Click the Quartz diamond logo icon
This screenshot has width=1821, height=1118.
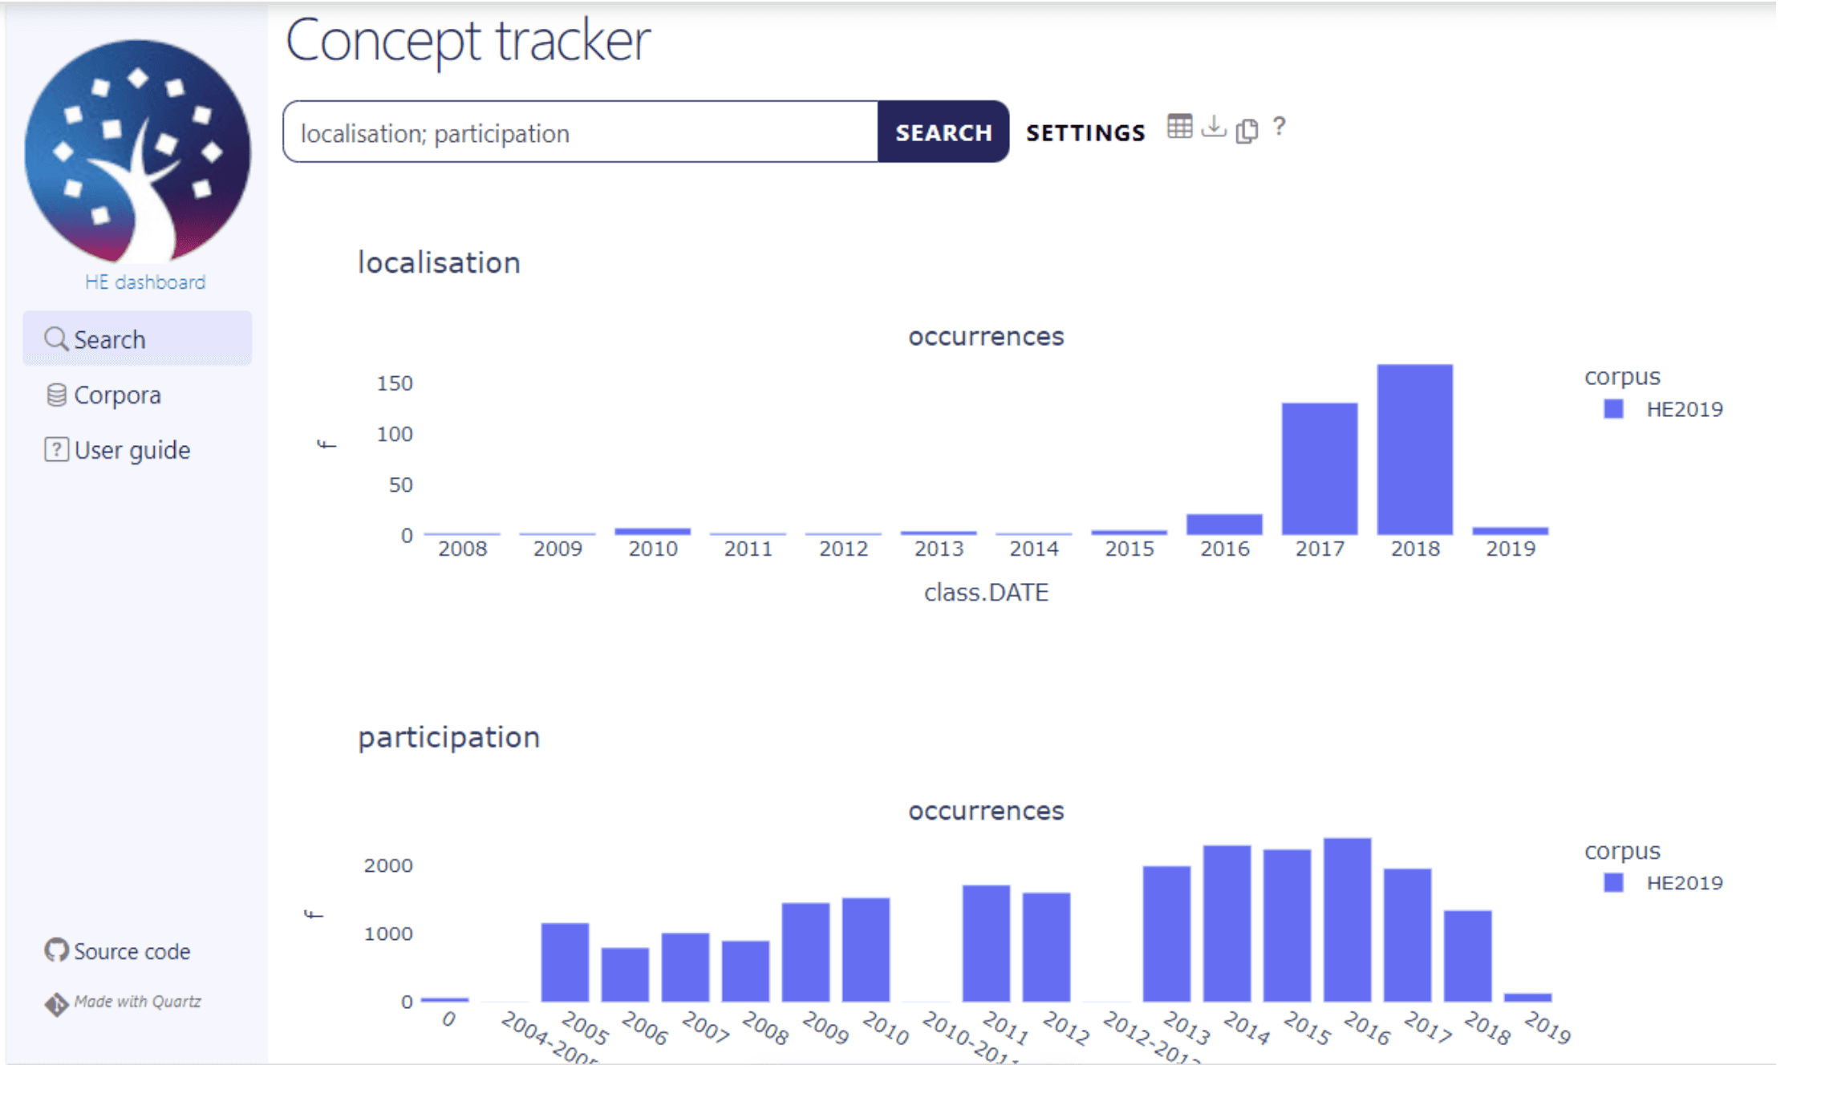56,1003
